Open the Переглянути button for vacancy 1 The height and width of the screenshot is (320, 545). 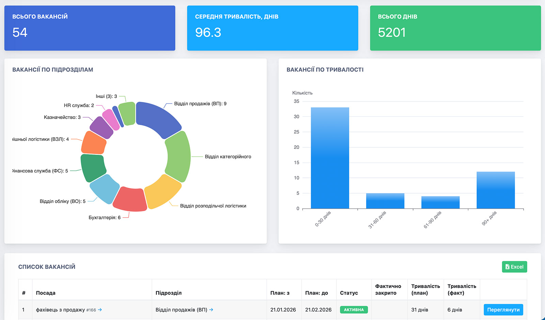coord(503,310)
